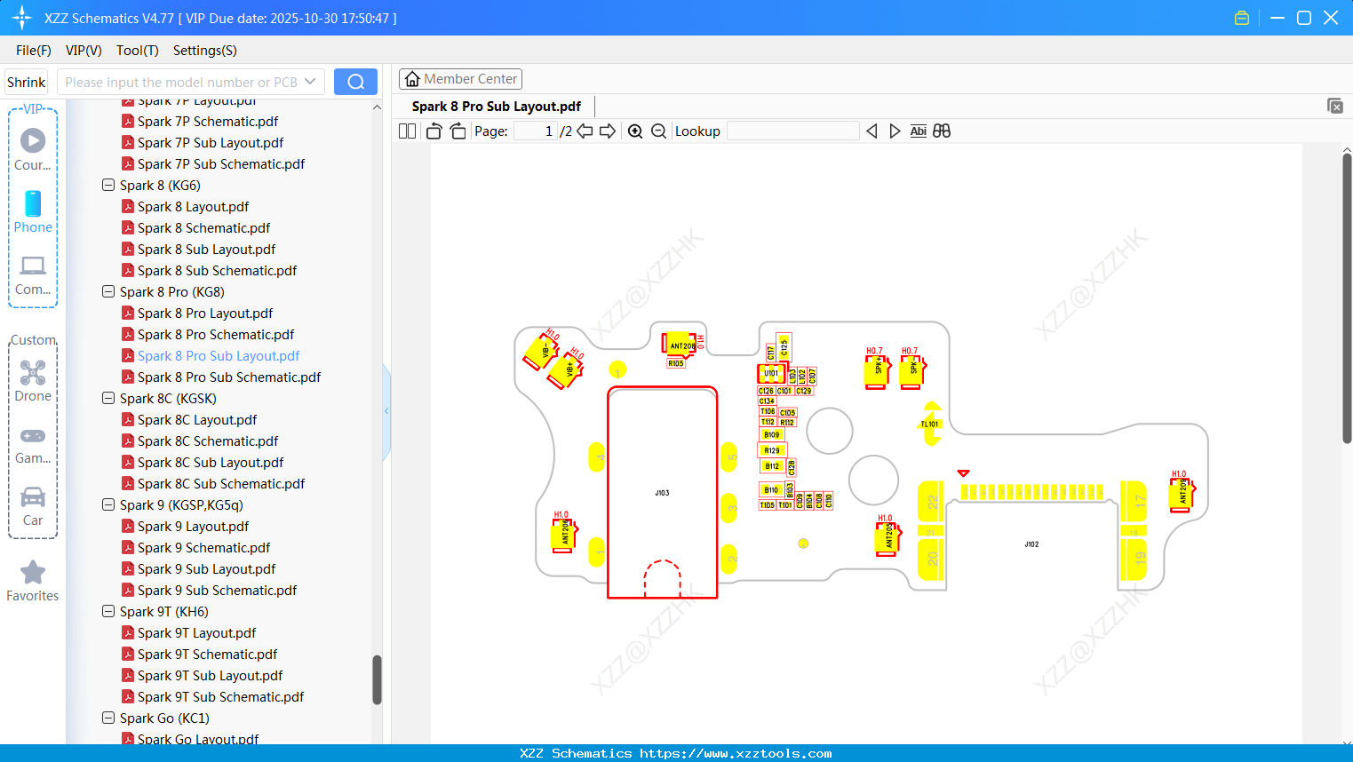Screen dimensions: 1353x762
Task: Collapse the Spark 8 Pro (KG8) group
Action: pyautogui.click(x=107, y=291)
